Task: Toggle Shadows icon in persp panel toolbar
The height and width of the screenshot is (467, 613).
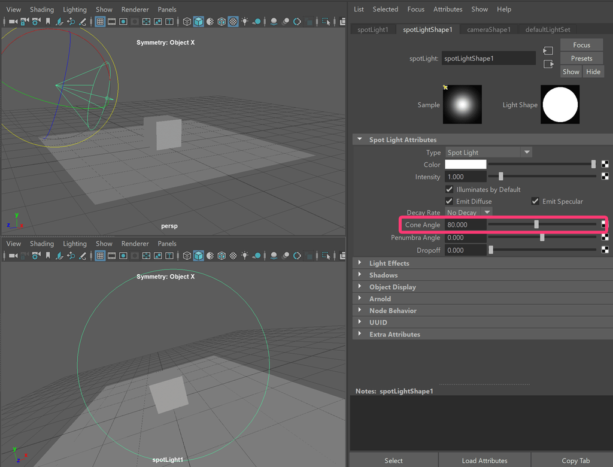Action: (256, 22)
